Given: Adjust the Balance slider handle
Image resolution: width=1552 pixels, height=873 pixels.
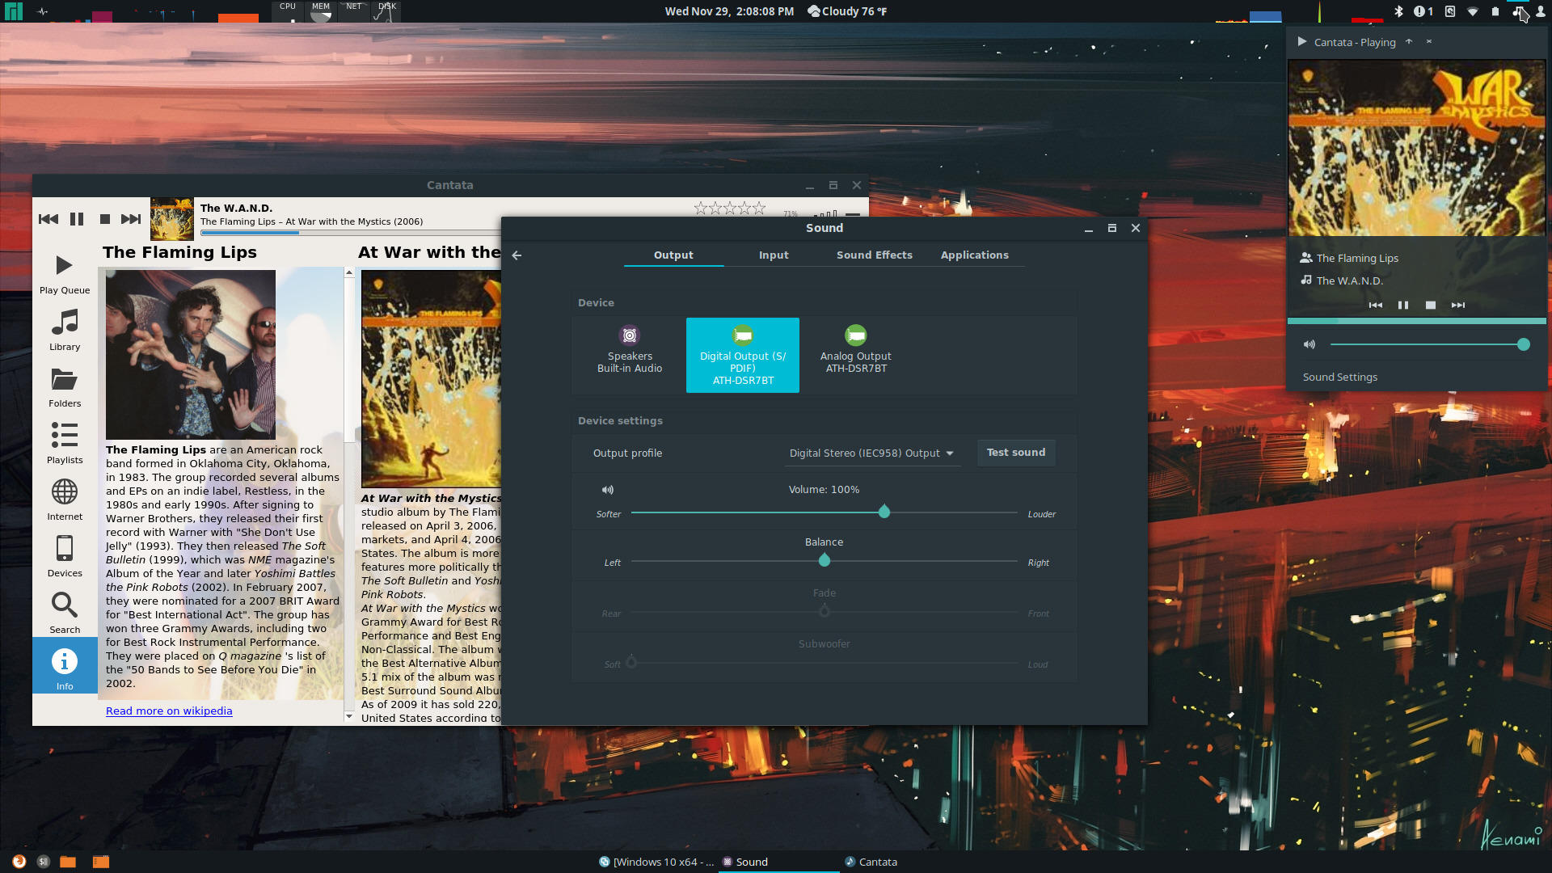Looking at the screenshot, I should point(824,560).
